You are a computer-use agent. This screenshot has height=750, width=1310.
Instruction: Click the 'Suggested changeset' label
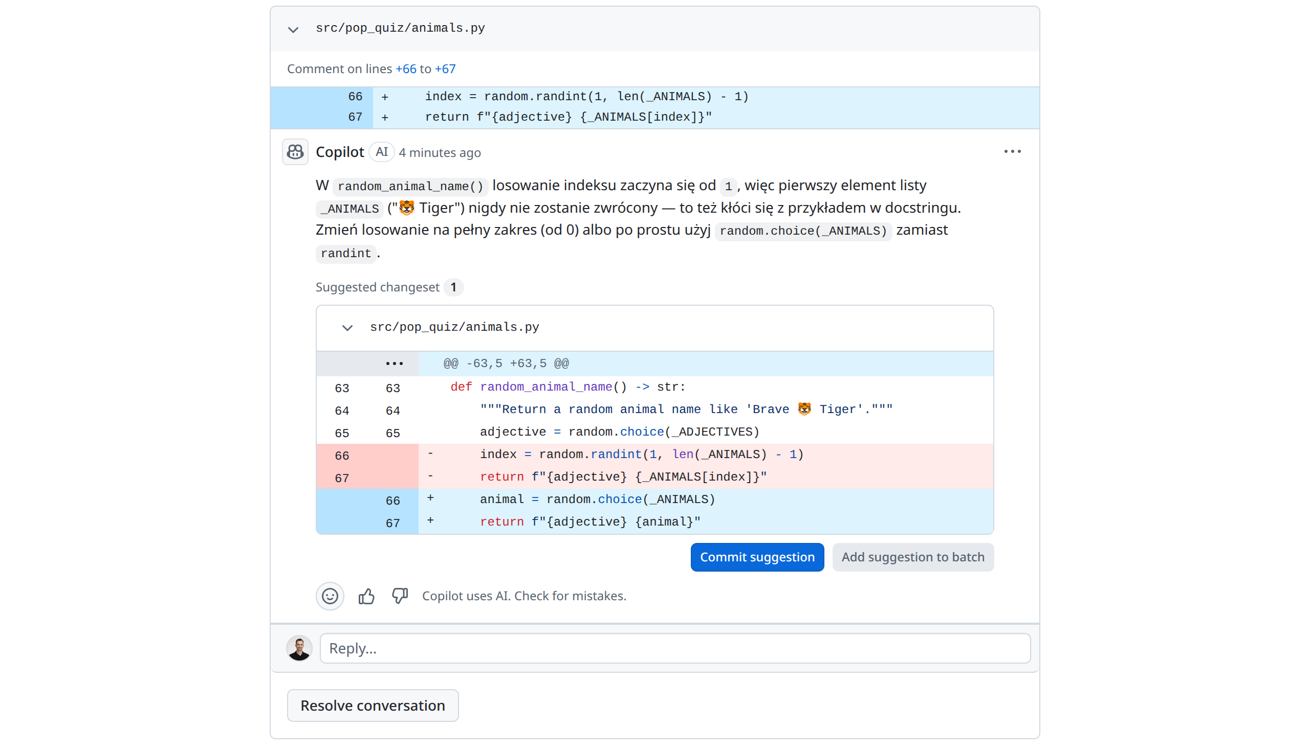pos(377,287)
